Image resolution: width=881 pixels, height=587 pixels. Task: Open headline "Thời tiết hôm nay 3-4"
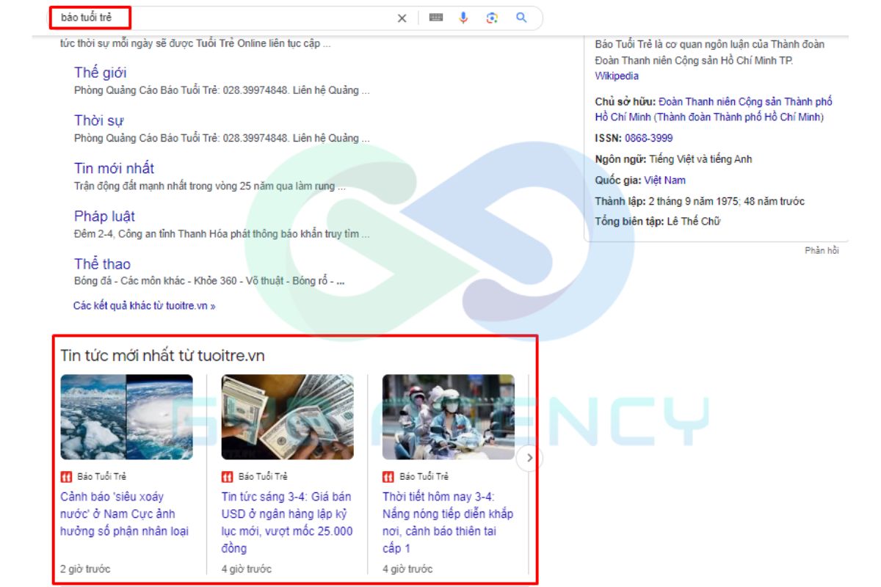[x=448, y=522]
